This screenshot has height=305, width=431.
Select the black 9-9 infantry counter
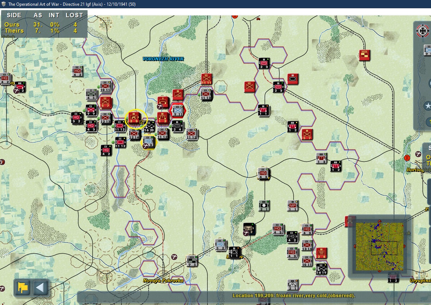click(x=91, y=110)
